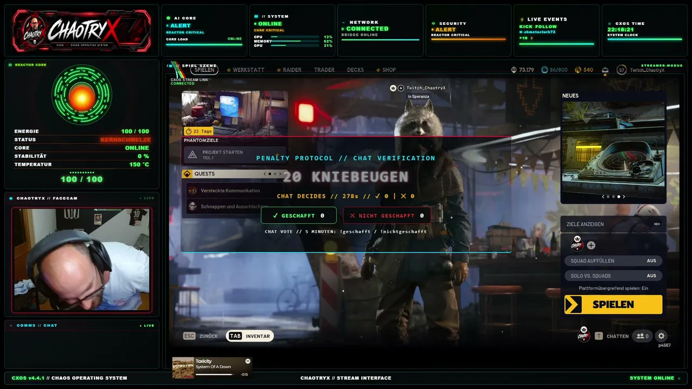This screenshot has height=389, width=692.
Task: Open the settings gear icon
Action: 661,336
